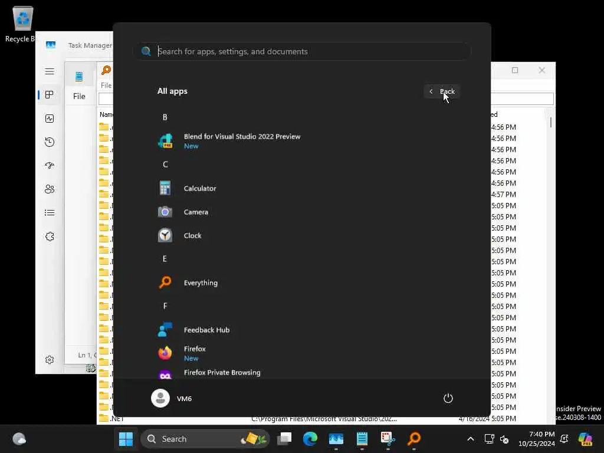The width and height of the screenshot is (604, 453).
Task: Open muted volume tray icon
Action: click(504, 439)
